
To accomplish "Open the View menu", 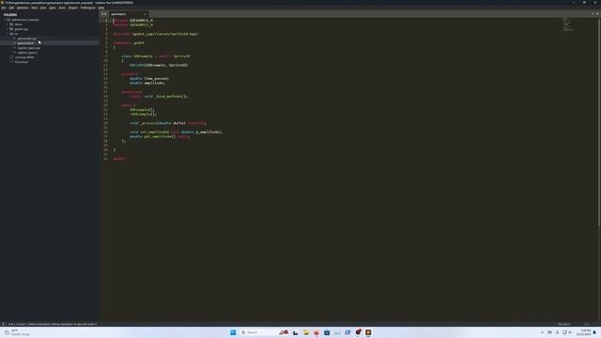I will [43, 8].
